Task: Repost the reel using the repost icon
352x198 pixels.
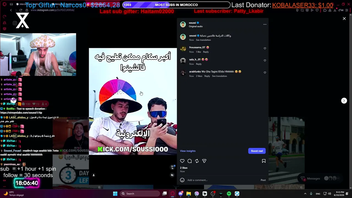Action: click(197, 161)
